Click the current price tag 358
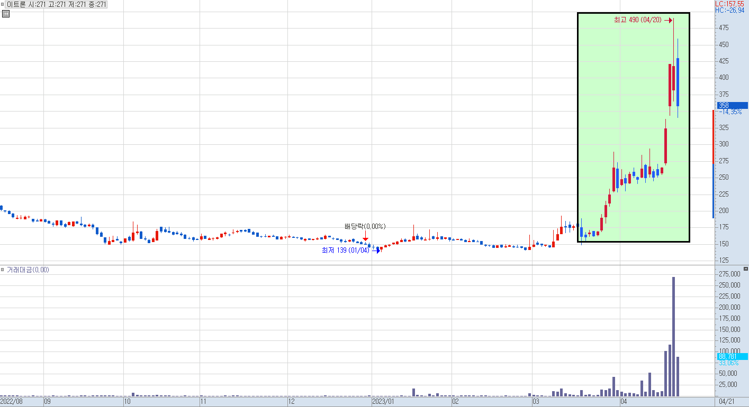The height and width of the screenshot is (407, 749). [732, 105]
